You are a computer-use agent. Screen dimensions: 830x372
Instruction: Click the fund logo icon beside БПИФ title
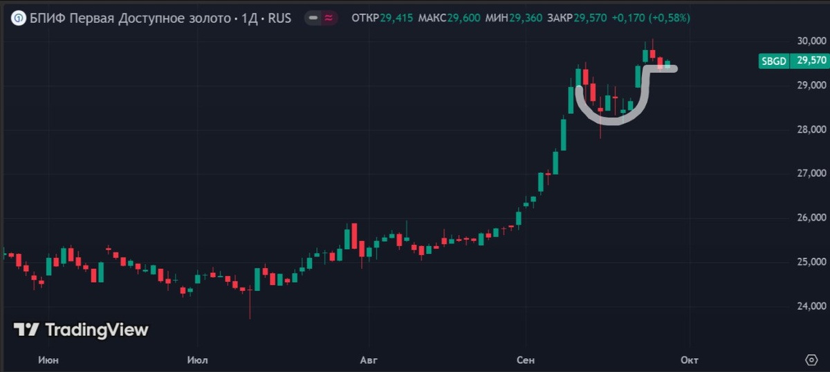pyautogui.click(x=20, y=18)
